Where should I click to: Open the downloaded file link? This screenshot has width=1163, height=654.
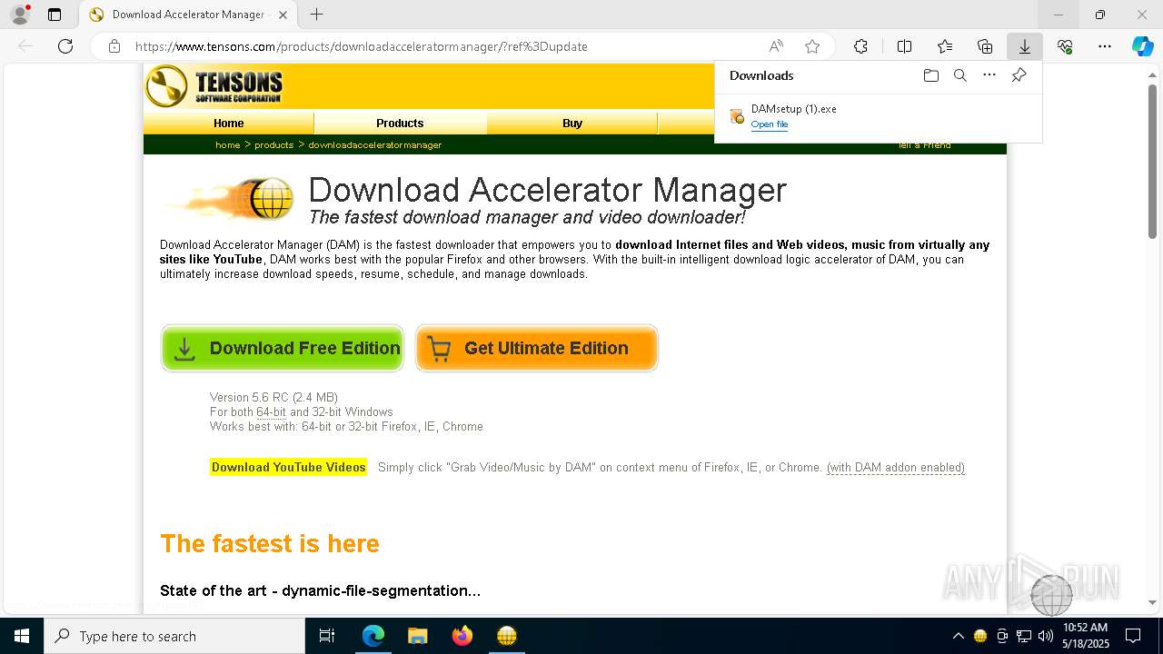769,124
